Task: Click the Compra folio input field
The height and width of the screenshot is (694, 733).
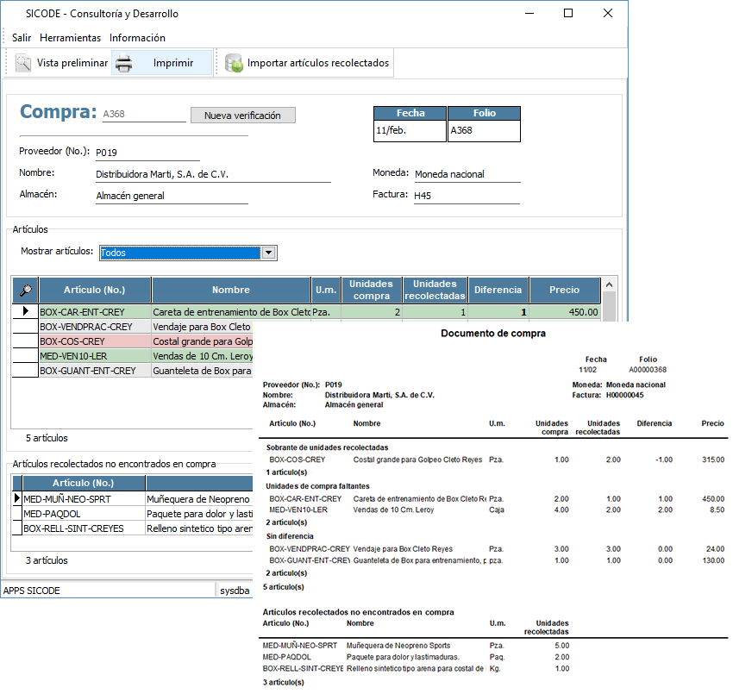Action: click(143, 115)
